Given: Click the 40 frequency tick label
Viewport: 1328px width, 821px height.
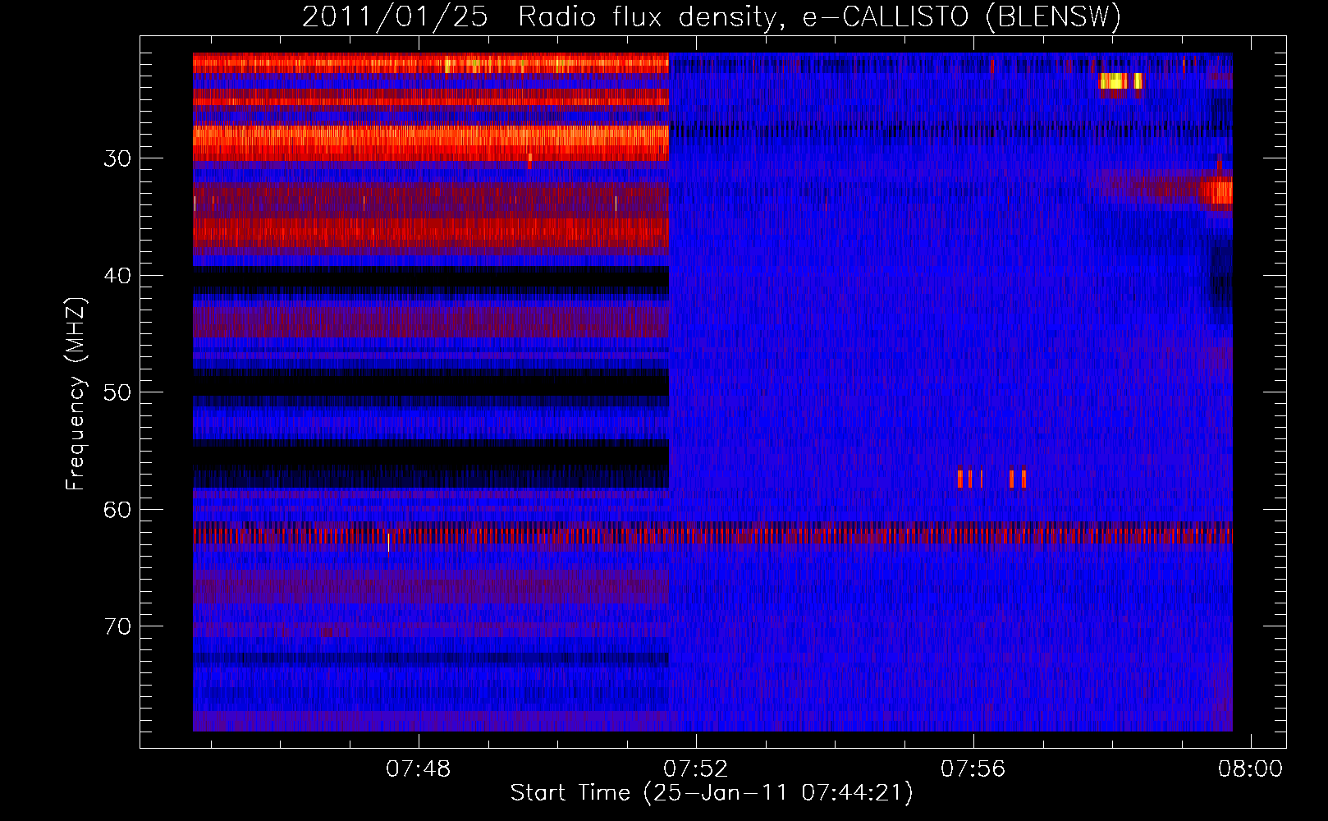Looking at the screenshot, I should [x=117, y=276].
